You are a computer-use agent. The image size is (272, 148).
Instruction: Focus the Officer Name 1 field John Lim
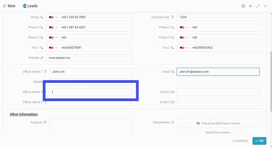point(90,72)
